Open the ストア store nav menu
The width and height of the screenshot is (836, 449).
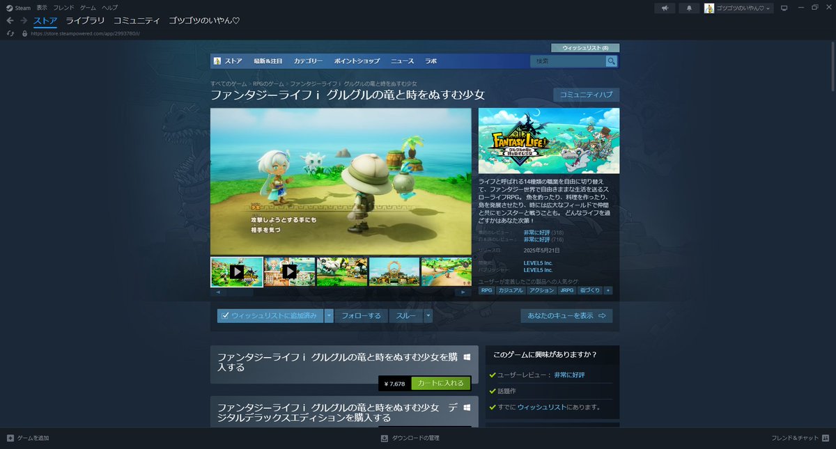pos(233,61)
